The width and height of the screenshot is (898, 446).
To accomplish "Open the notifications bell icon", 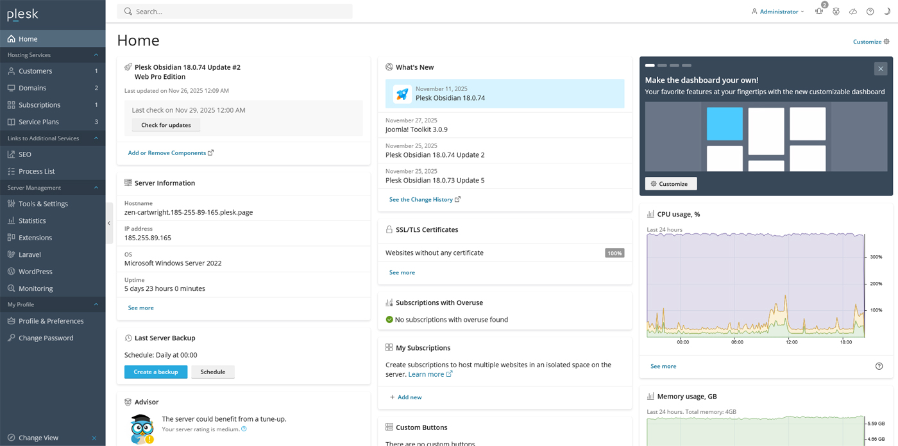I will (819, 12).
